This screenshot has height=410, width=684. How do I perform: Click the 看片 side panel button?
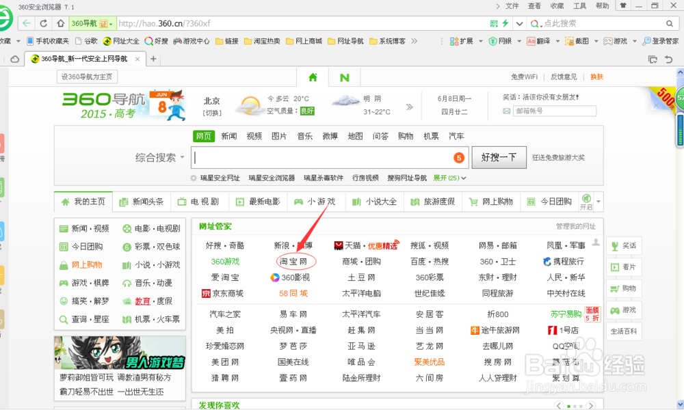(x=624, y=267)
